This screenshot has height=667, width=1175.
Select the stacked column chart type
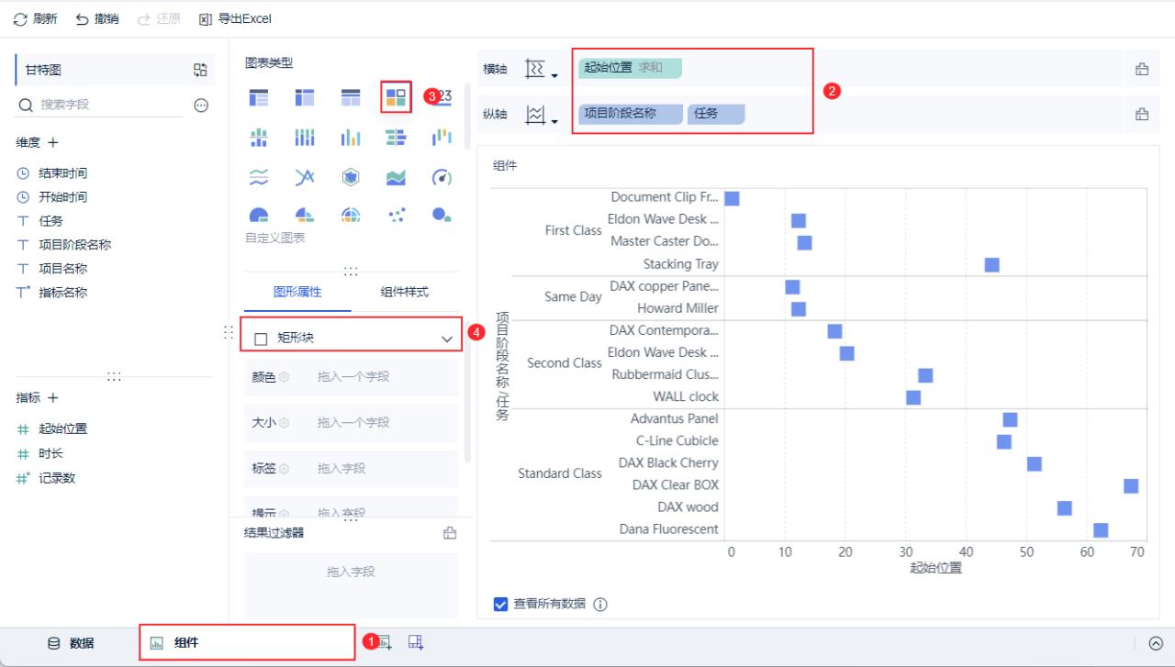305,137
